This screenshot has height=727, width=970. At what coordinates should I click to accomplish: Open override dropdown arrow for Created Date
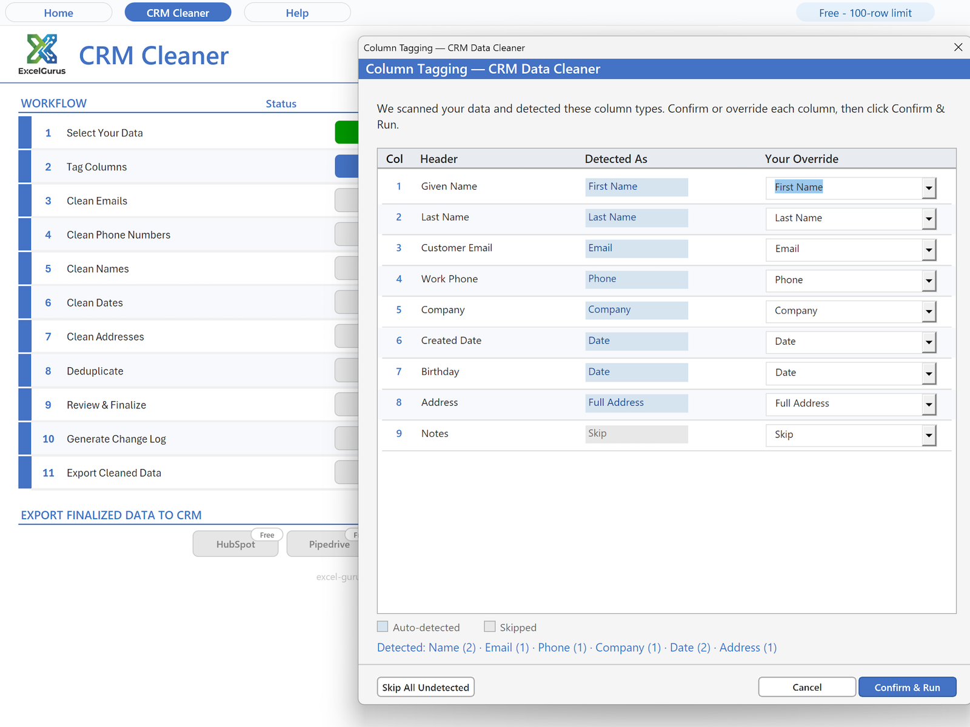[929, 342]
